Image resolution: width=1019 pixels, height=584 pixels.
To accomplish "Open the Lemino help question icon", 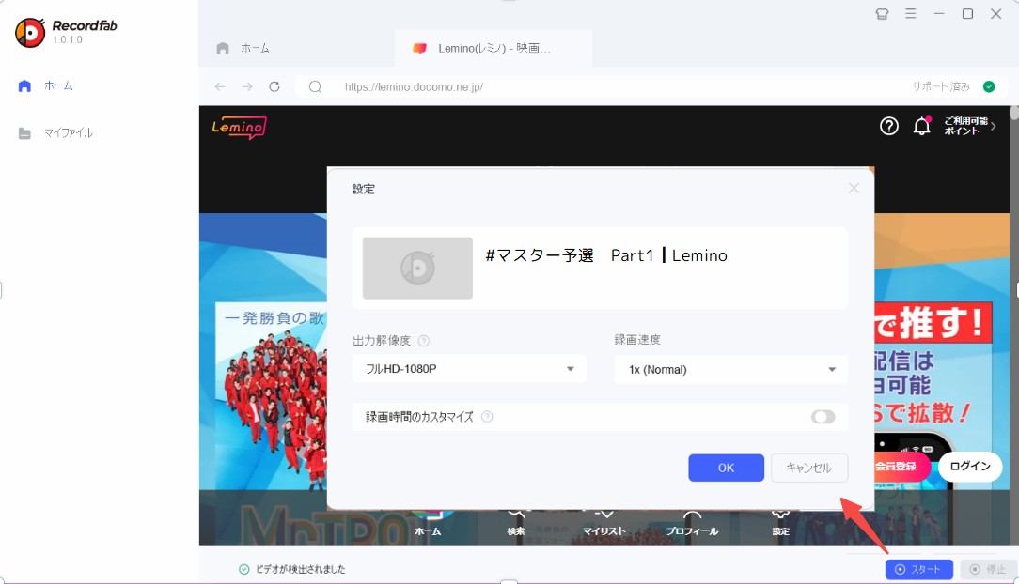I will [x=889, y=126].
